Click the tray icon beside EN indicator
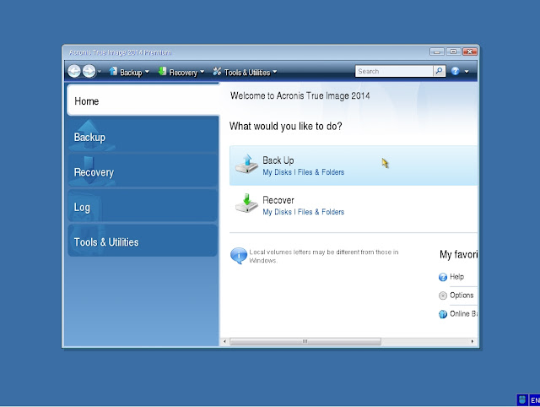Viewport: 540px width, 407px height. pyautogui.click(x=522, y=400)
